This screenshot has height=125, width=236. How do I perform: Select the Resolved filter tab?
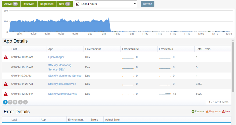tap(29, 4)
